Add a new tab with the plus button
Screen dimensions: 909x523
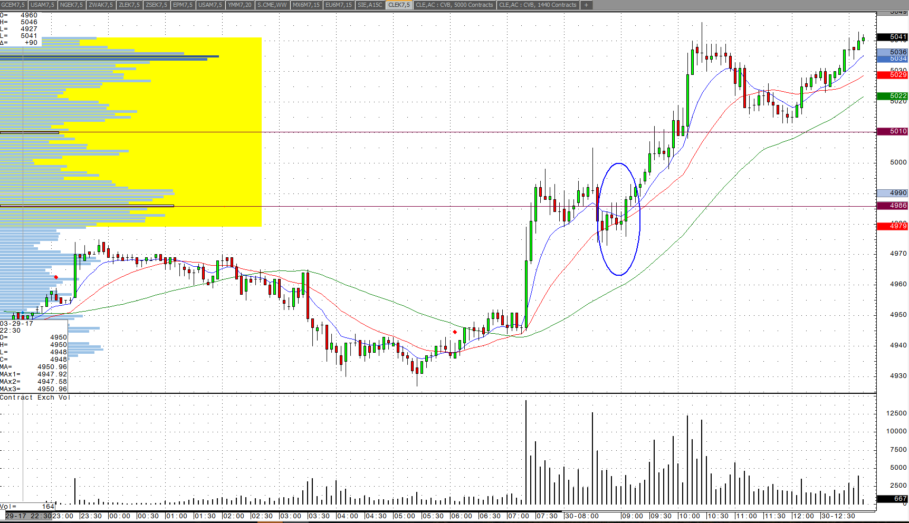(x=586, y=5)
